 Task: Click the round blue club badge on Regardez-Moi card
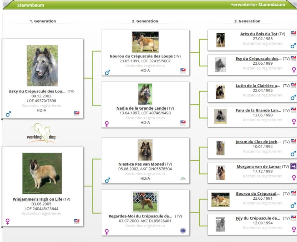[183, 231]
